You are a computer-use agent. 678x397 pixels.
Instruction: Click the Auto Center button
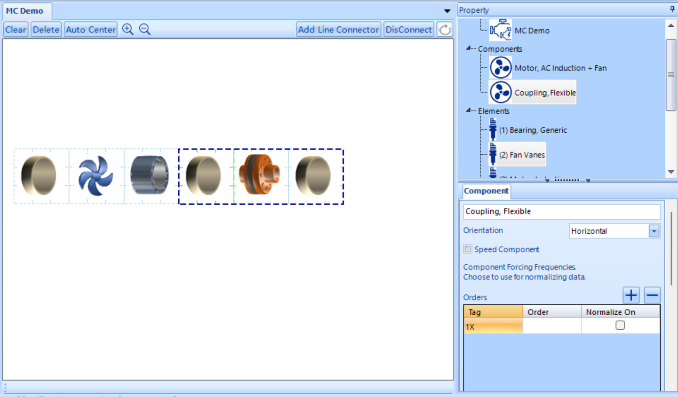pos(91,30)
